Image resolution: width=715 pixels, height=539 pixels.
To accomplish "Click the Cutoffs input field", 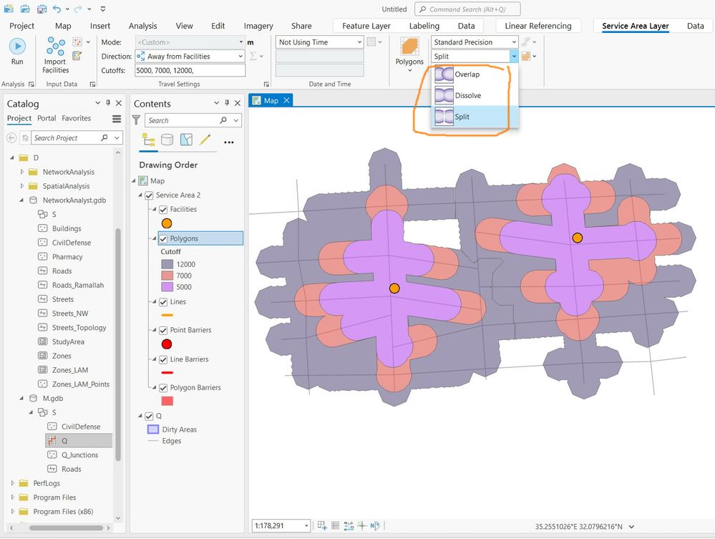I will 190,71.
